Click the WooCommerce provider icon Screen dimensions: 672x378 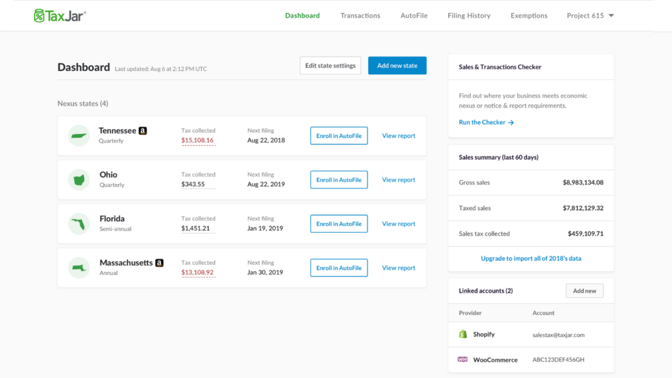(x=461, y=360)
